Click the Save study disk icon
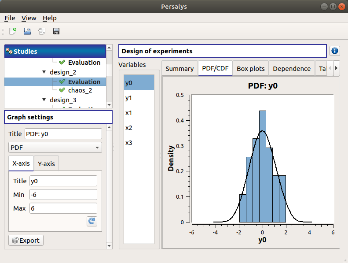Screen dimensions: 348x263 coord(56,31)
